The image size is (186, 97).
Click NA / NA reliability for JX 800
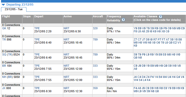pyautogui.click(x=112, y=91)
